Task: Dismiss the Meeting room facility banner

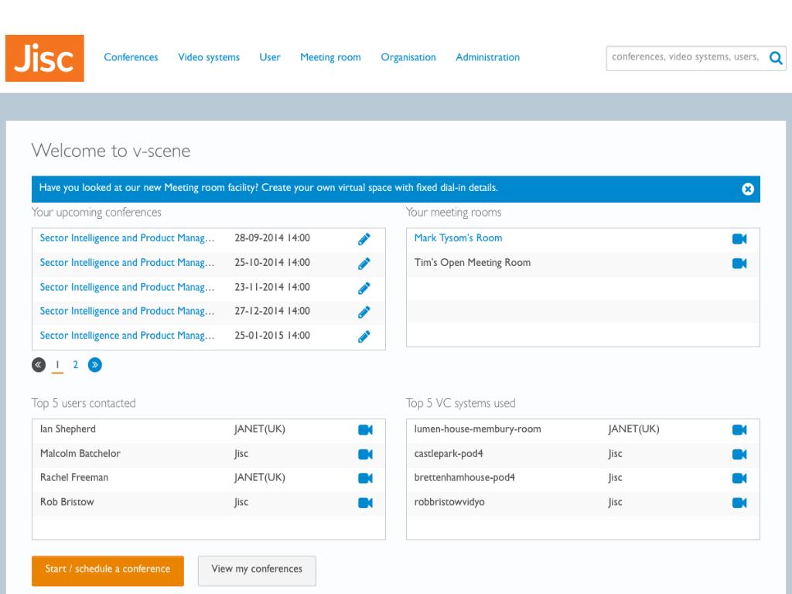Action: (748, 189)
